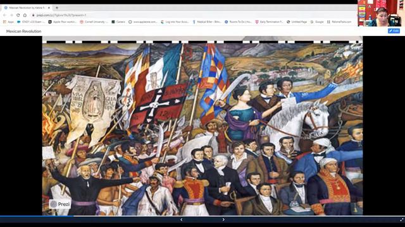Enter fullscreen presentation mode
405x227 pixels.
402,219
